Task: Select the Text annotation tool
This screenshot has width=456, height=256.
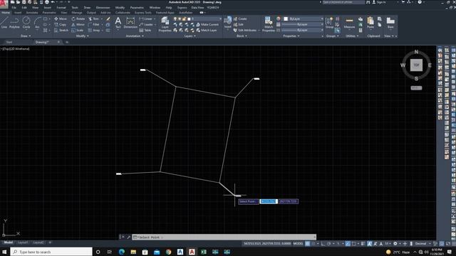Action: [x=118, y=23]
